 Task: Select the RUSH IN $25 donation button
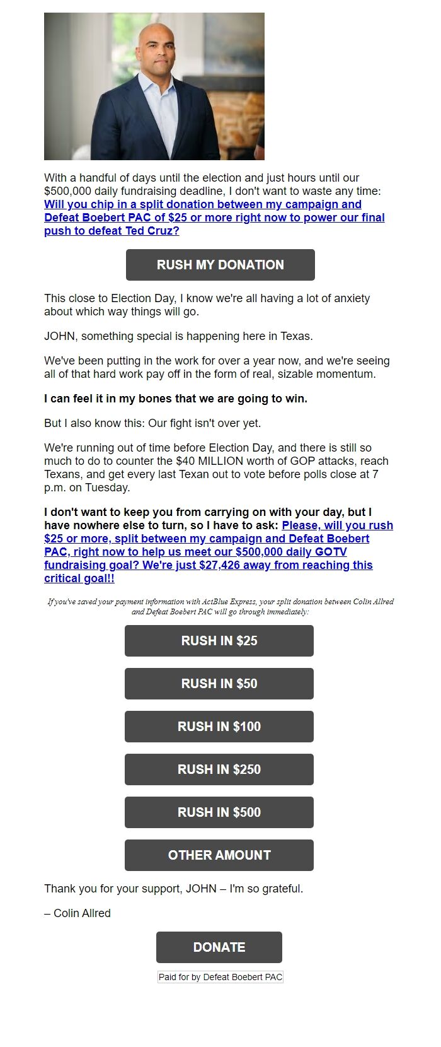tap(219, 640)
